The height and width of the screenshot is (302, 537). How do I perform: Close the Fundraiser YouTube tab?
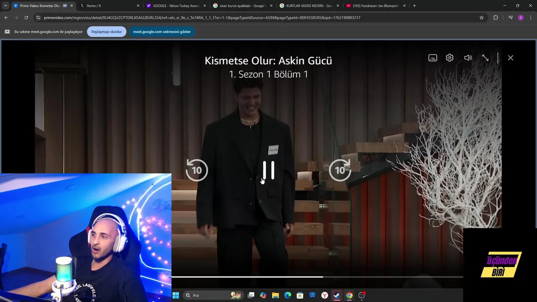click(x=404, y=6)
